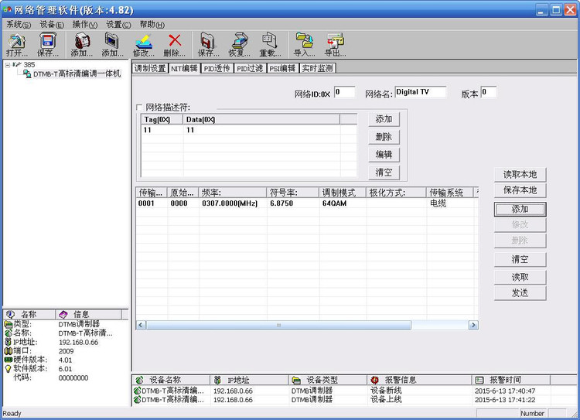
Task: Click the 删除 red X toolbar icon
Action: (175, 44)
